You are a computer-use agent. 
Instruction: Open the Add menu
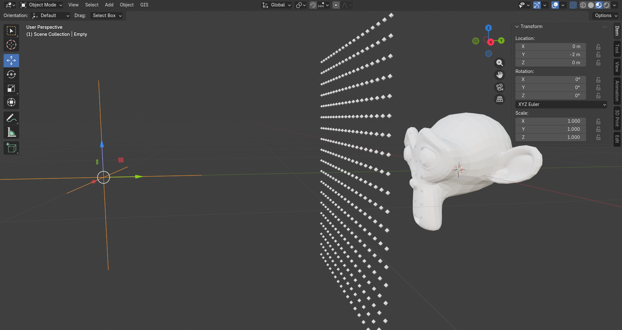click(x=109, y=5)
